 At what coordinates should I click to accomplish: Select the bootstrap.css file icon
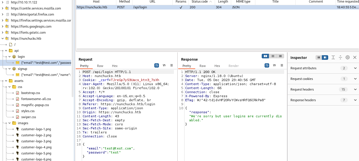(x=18, y=93)
